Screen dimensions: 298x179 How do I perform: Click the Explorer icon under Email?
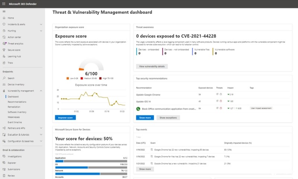[x=4, y=163]
